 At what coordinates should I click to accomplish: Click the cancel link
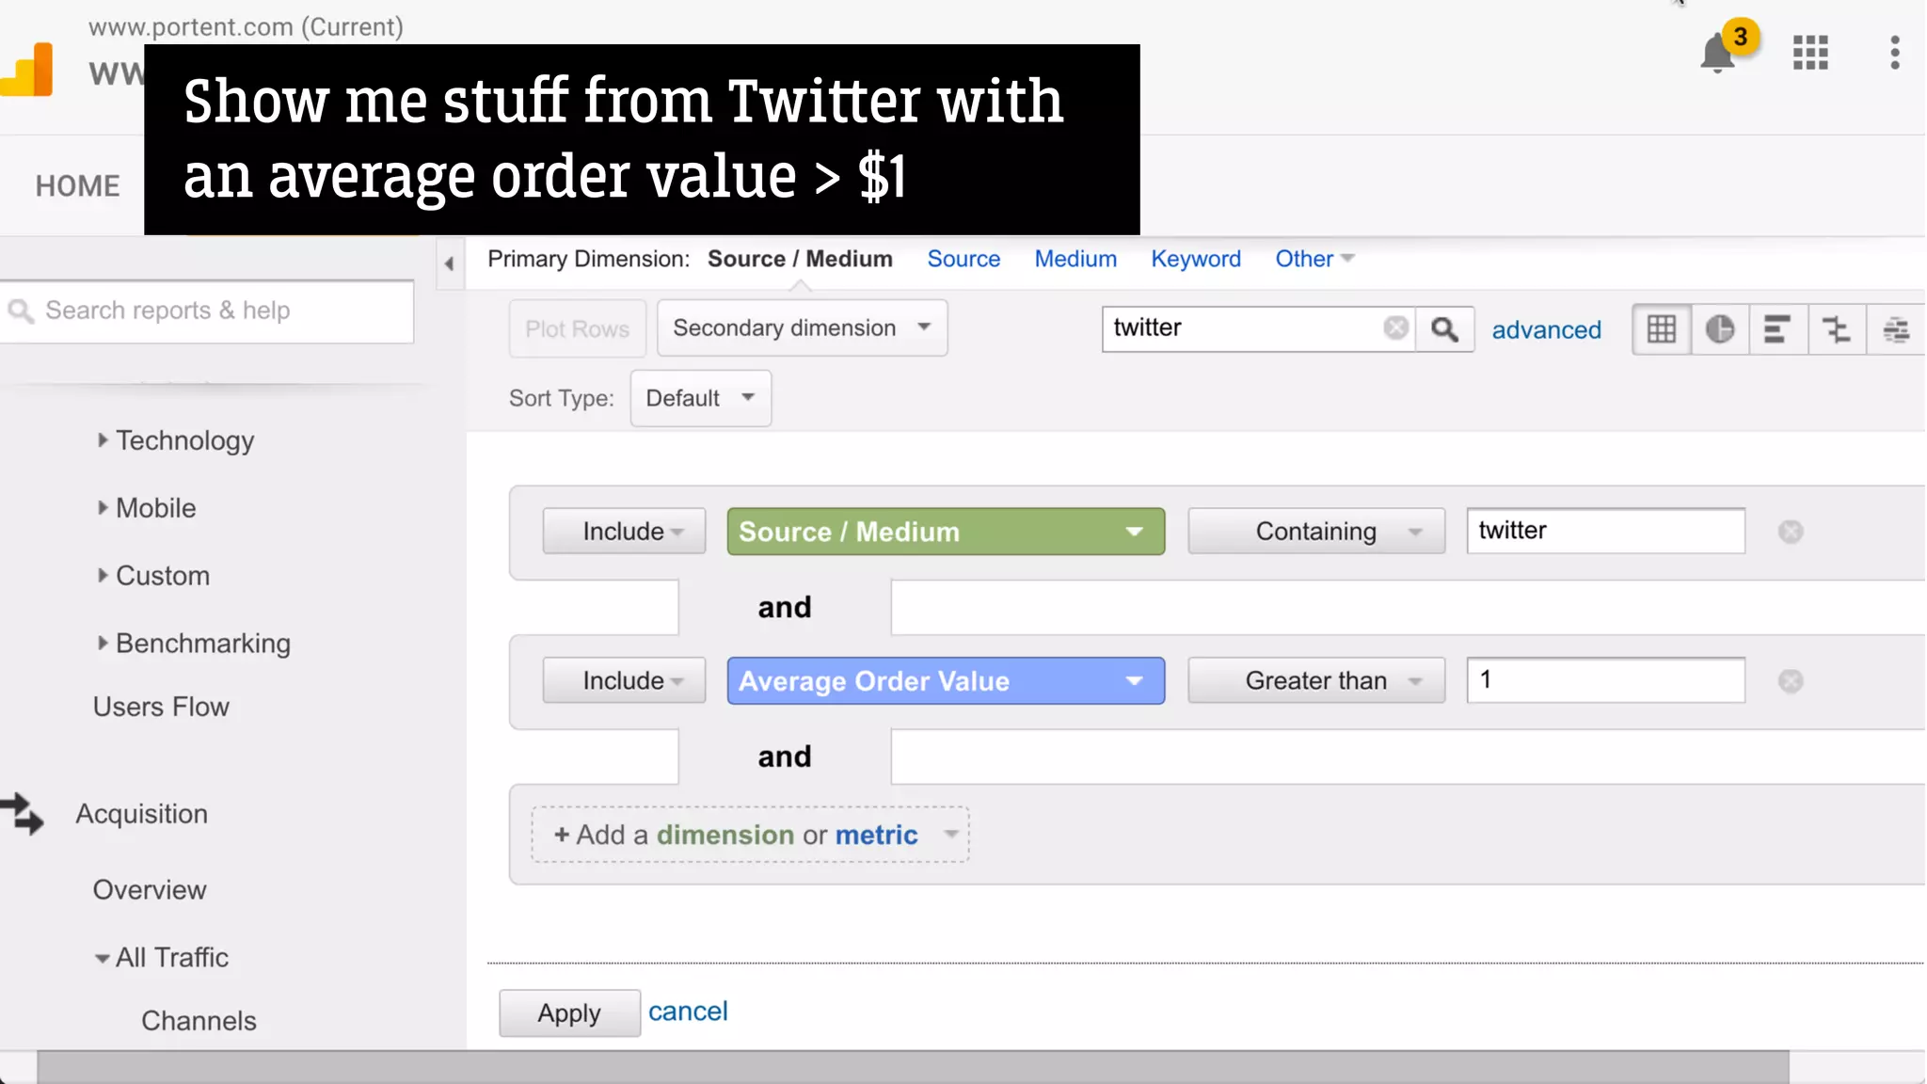(688, 1012)
